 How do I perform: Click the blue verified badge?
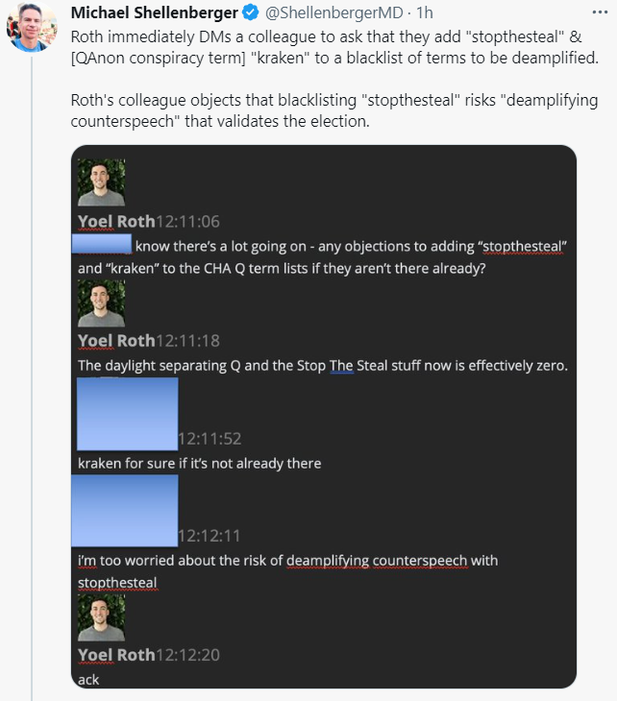(250, 13)
